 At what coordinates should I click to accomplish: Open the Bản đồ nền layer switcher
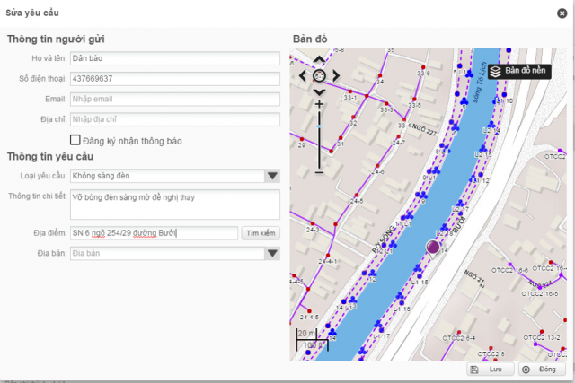[x=519, y=70]
